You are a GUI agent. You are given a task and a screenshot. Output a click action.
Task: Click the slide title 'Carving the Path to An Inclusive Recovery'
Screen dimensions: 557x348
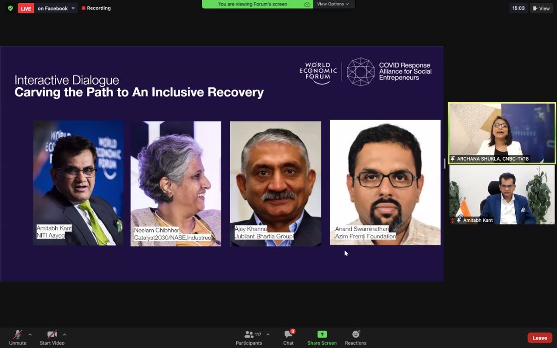pyautogui.click(x=139, y=92)
